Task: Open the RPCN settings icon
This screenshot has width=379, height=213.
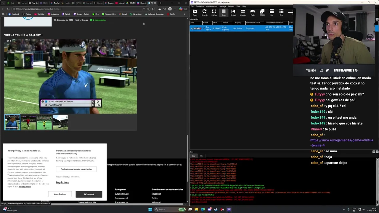Action: tap(262, 12)
